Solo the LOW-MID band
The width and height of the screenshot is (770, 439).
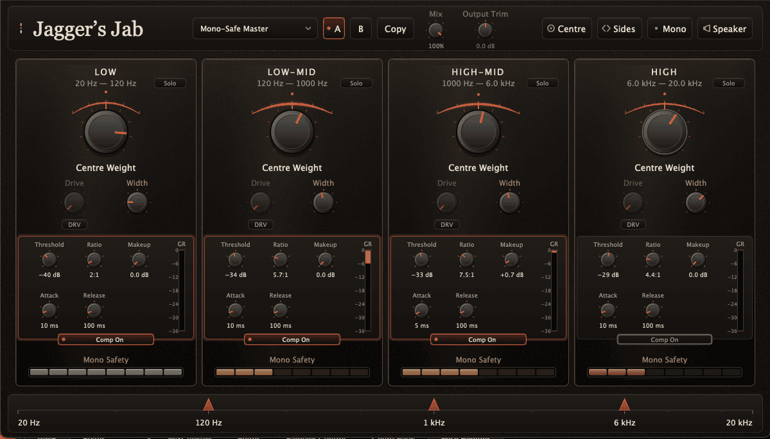pyautogui.click(x=356, y=83)
